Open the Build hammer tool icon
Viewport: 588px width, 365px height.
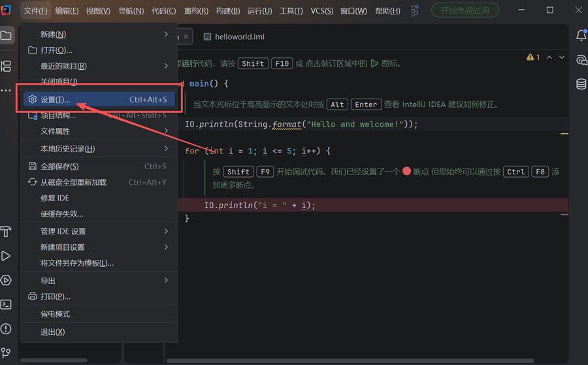point(6,232)
